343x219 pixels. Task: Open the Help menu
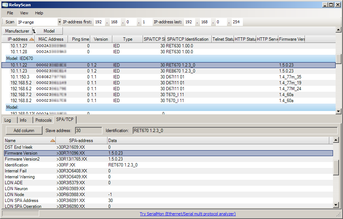[x=39, y=13]
